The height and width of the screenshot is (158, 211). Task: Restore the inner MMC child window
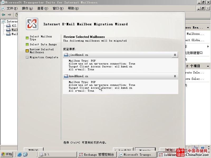tap(203, 8)
